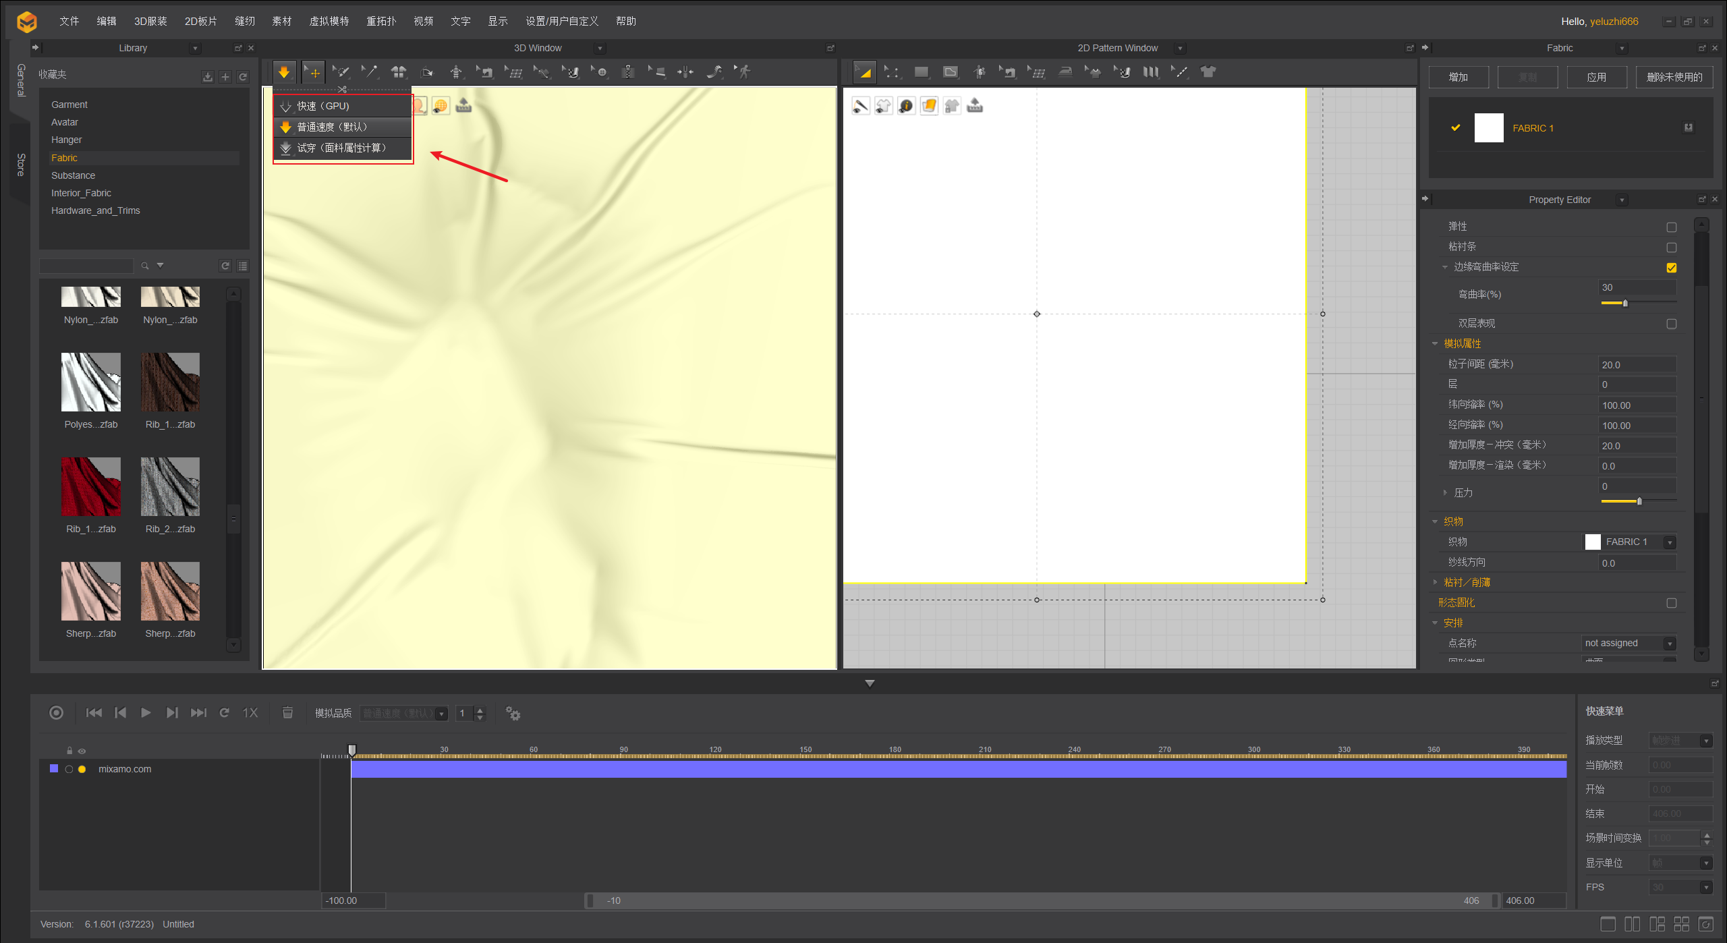Open the 虚拟模特 menu
Viewport: 1727px width, 943px height.
(x=329, y=21)
